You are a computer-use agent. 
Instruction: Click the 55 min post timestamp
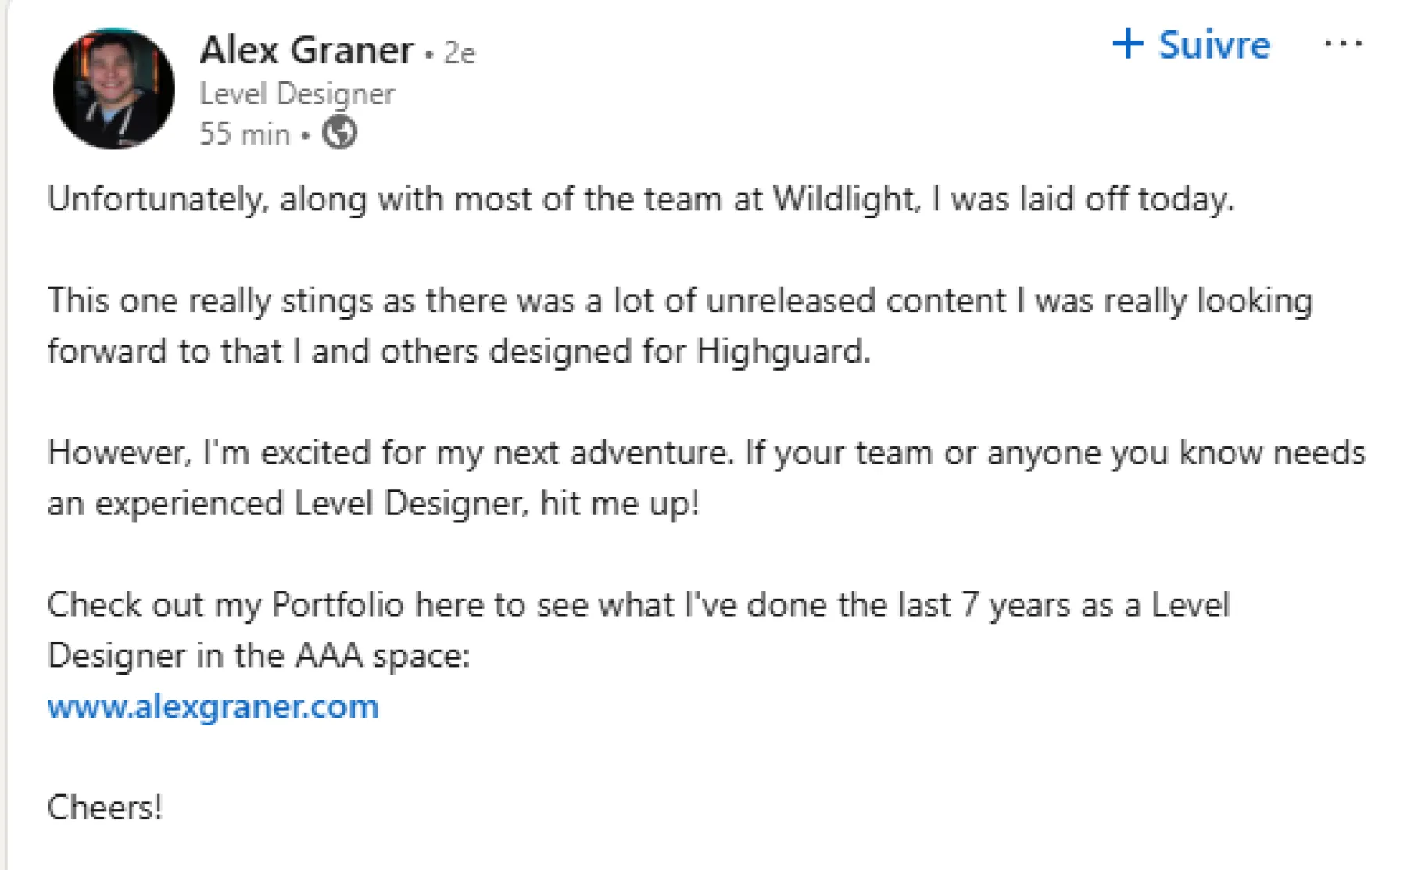click(x=244, y=134)
